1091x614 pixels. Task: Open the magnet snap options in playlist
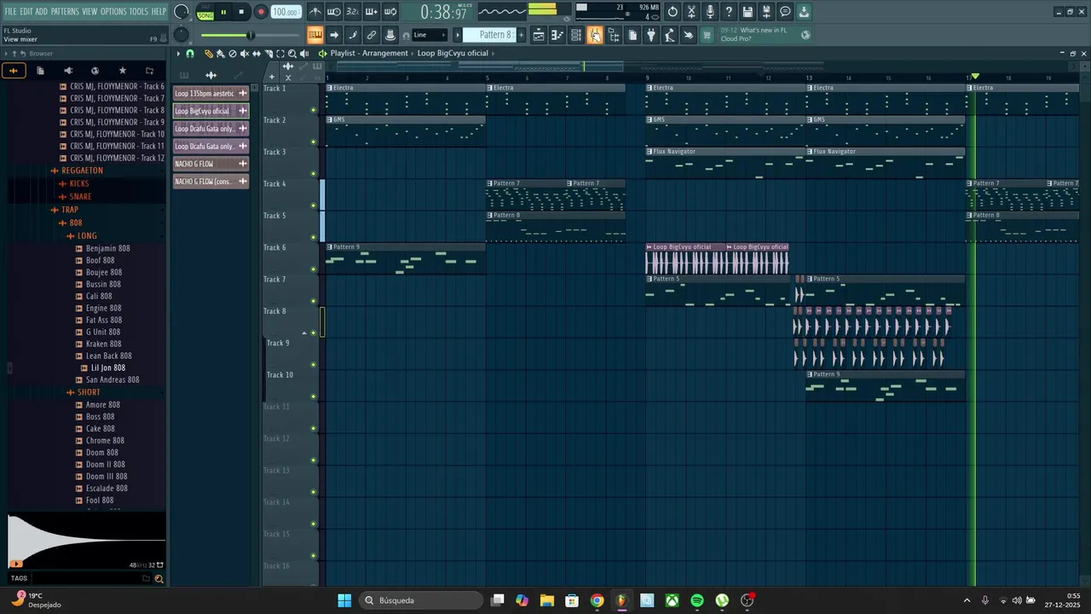189,53
